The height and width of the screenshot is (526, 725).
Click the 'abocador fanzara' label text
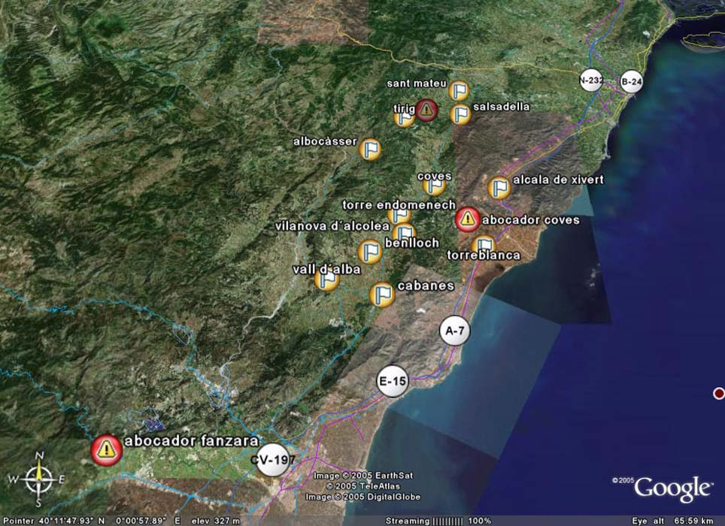tap(192, 441)
